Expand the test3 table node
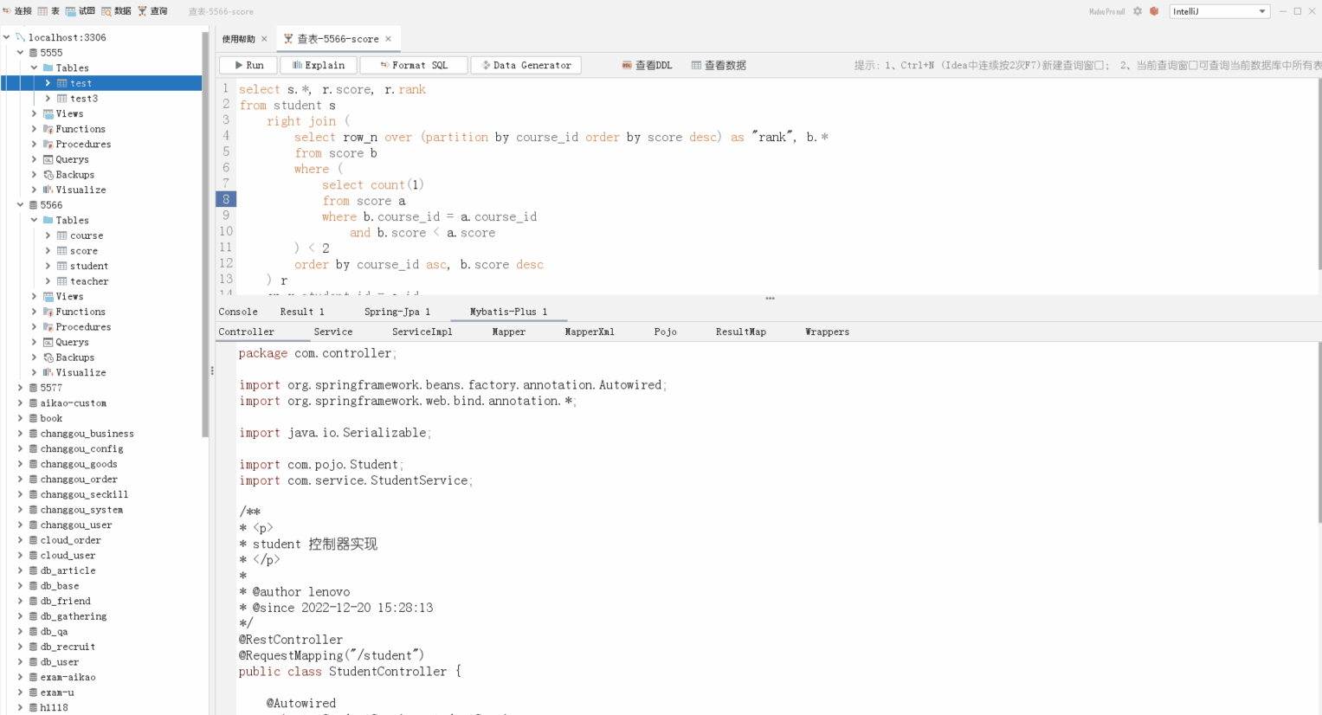1322x715 pixels. pyautogui.click(x=48, y=99)
